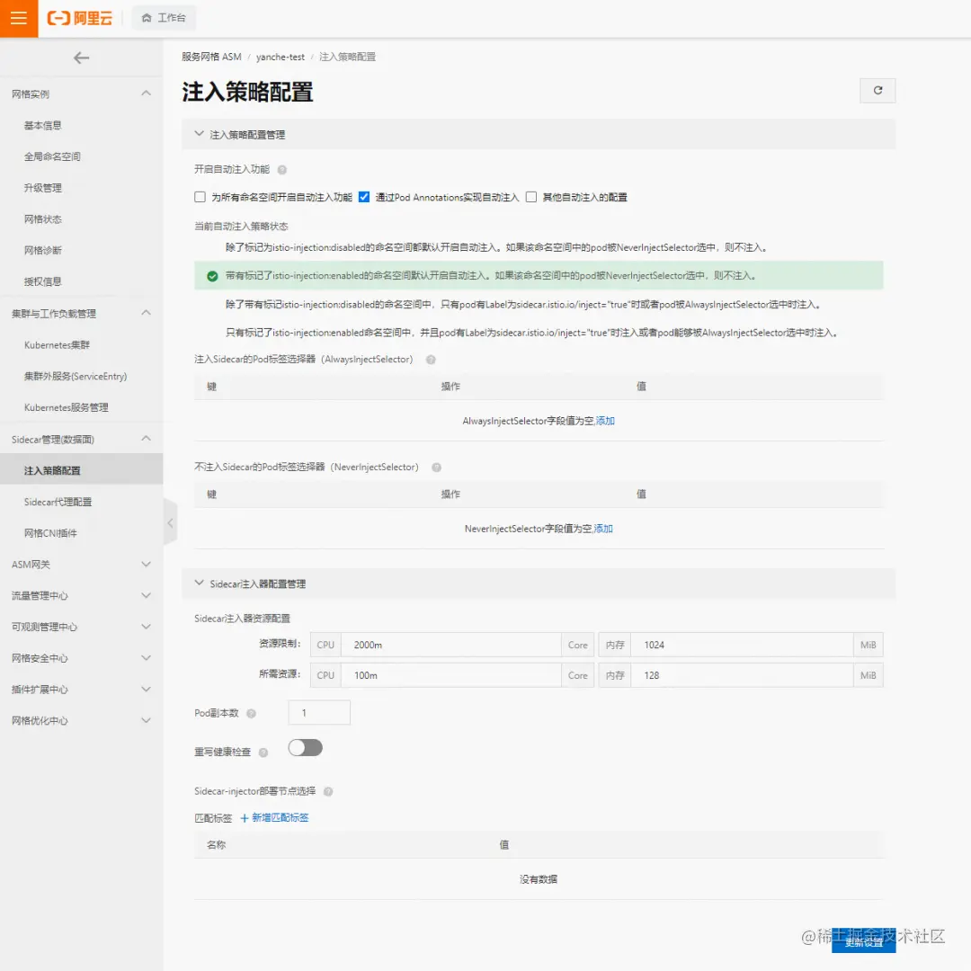Open Kubernetes集群 in sidebar
The height and width of the screenshot is (971, 971).
coord(57,345)
